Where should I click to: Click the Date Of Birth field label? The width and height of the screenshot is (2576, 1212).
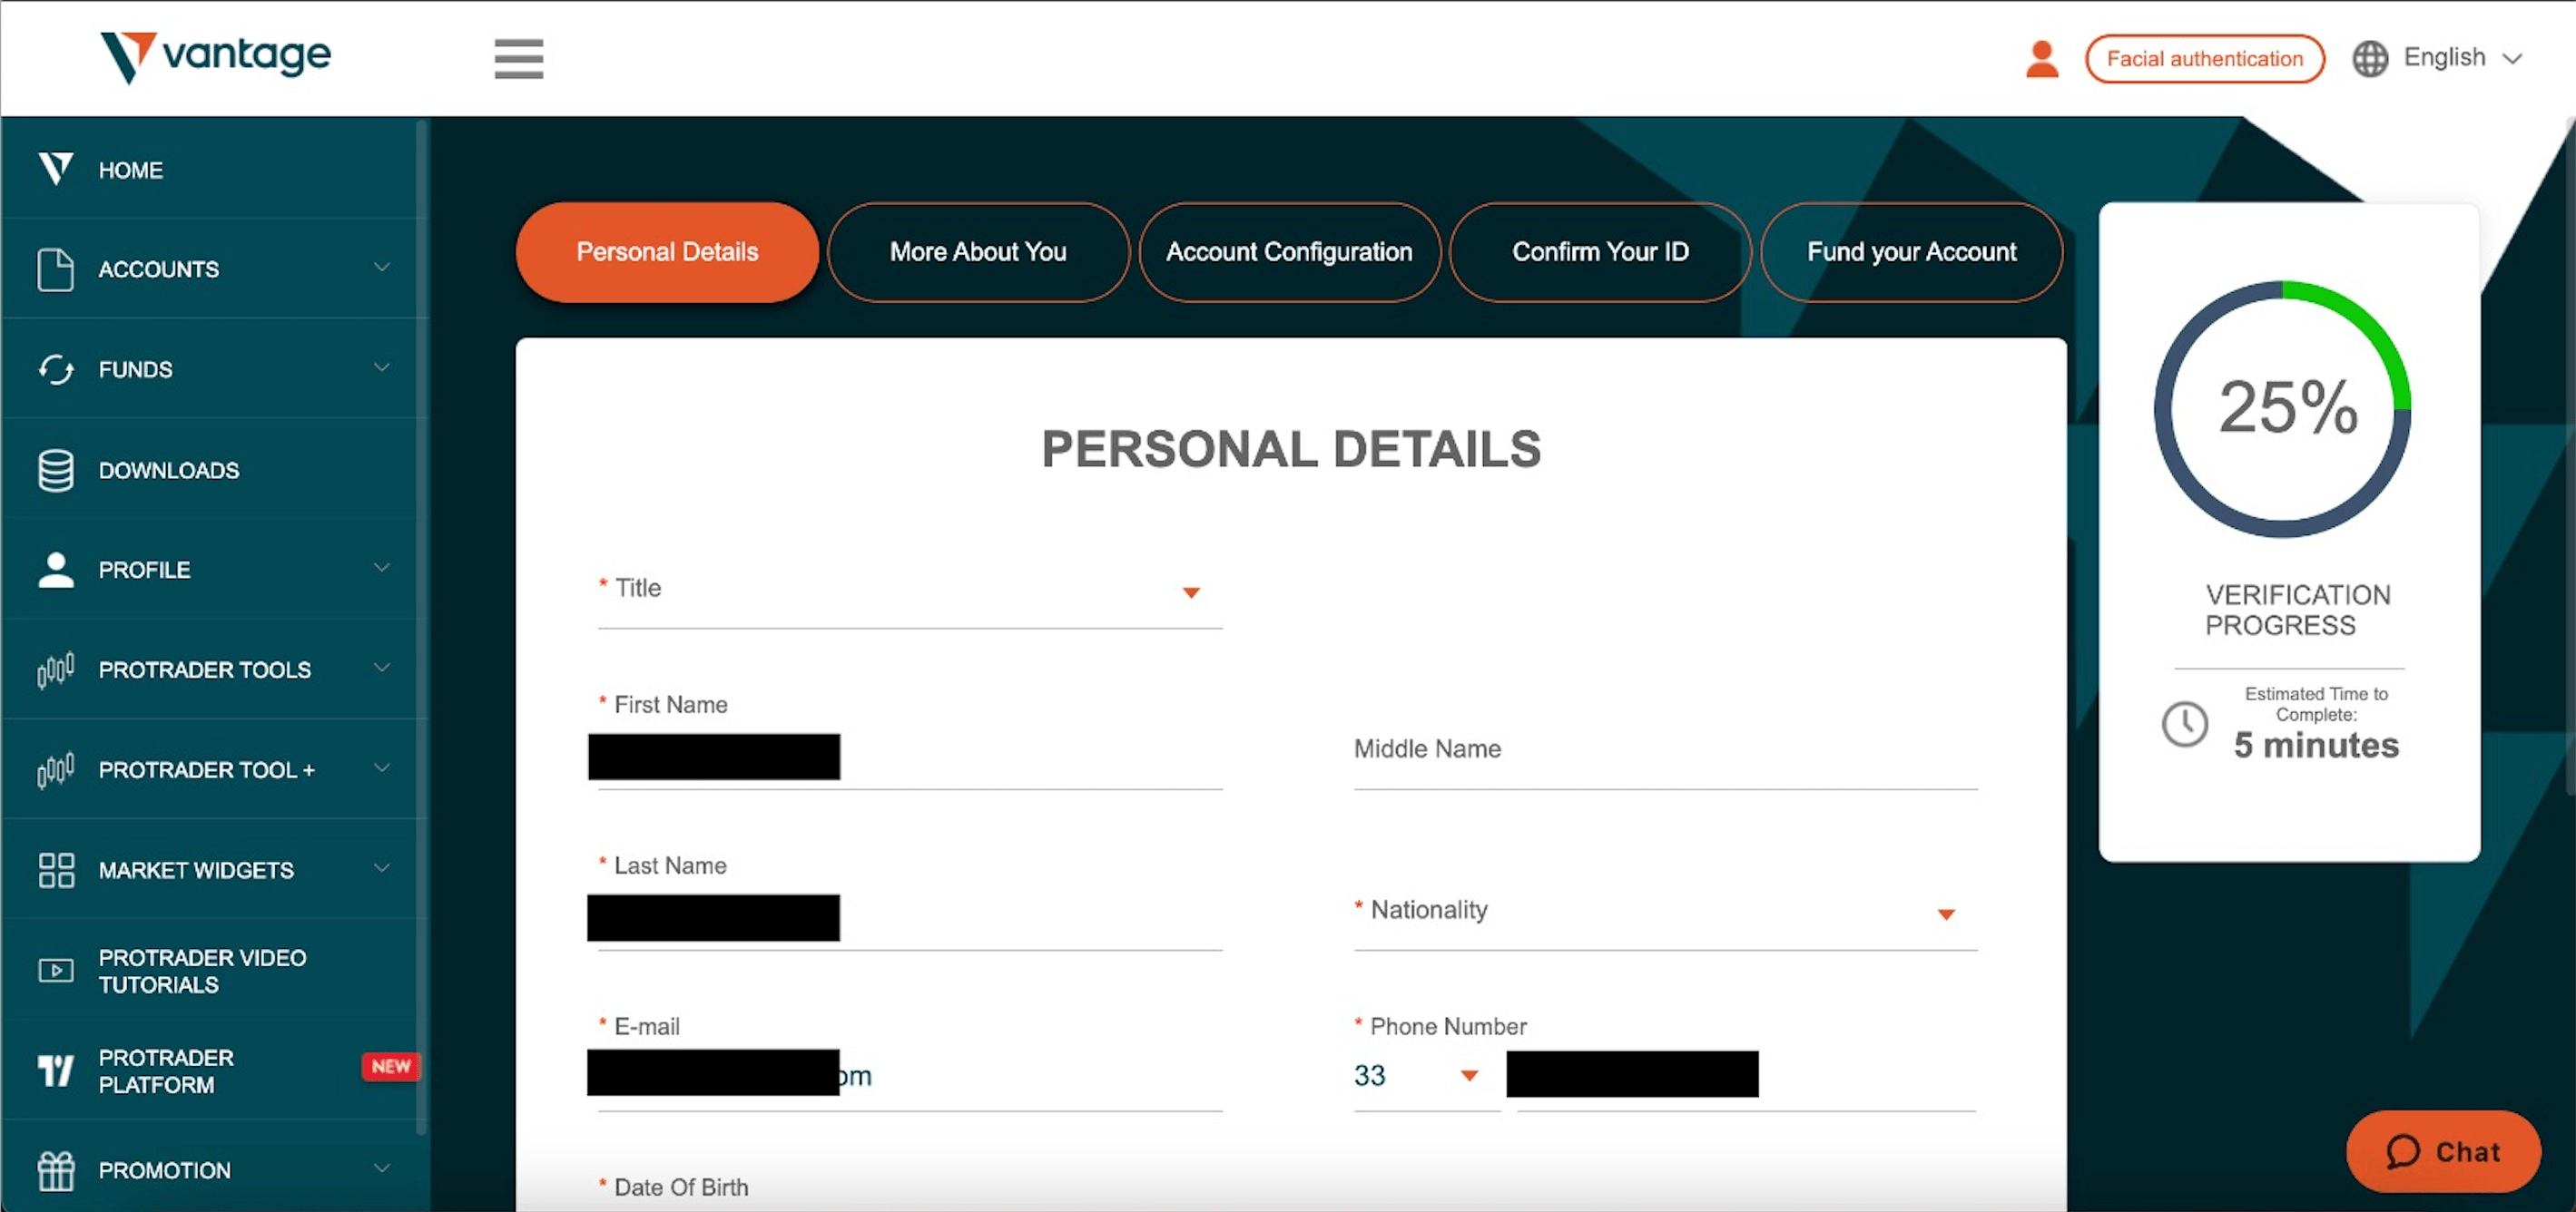681,1187
